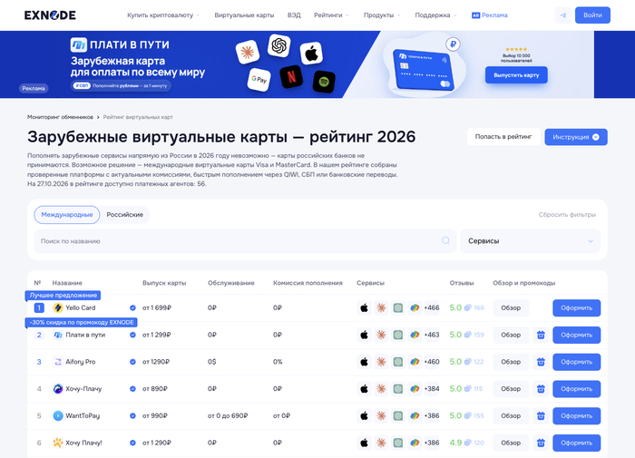Switch to the Российские filter toggle
635x458 pixels.
coord(125,215)
